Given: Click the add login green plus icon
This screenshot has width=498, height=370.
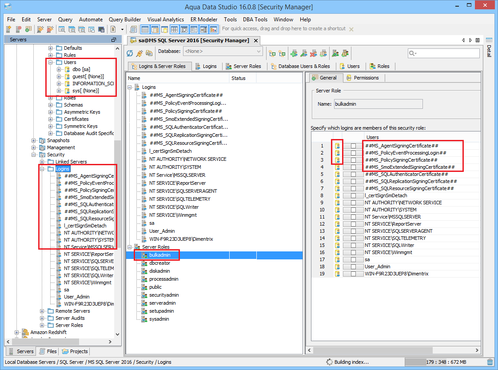Looking at the screenshot, I should [294, 53].
